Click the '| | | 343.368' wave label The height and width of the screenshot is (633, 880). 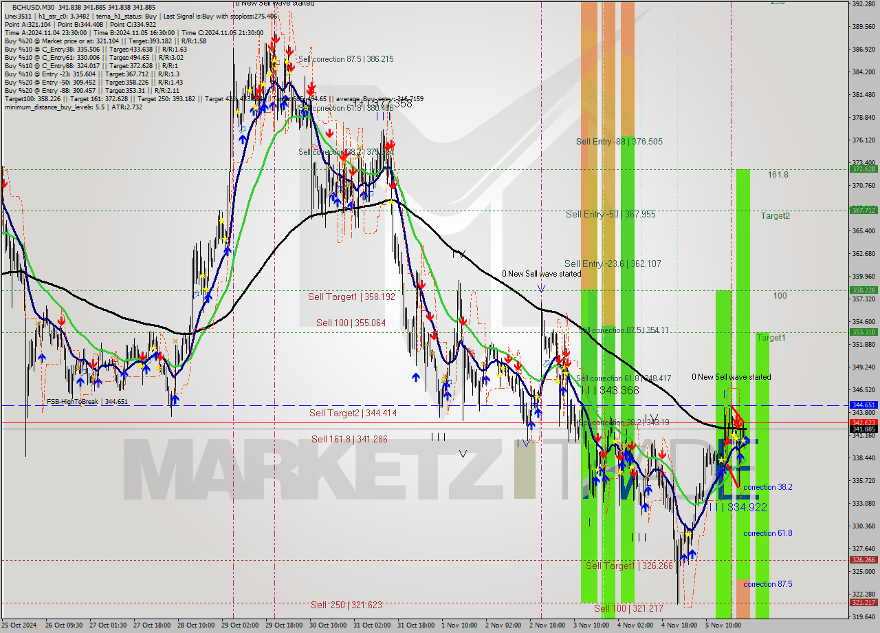click(x=610, y=390)
